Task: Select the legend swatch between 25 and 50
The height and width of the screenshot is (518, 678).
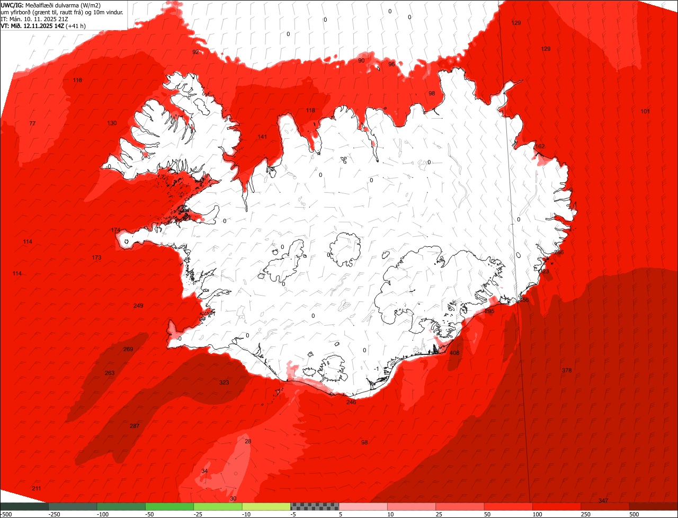Action: tap(460, 506)
